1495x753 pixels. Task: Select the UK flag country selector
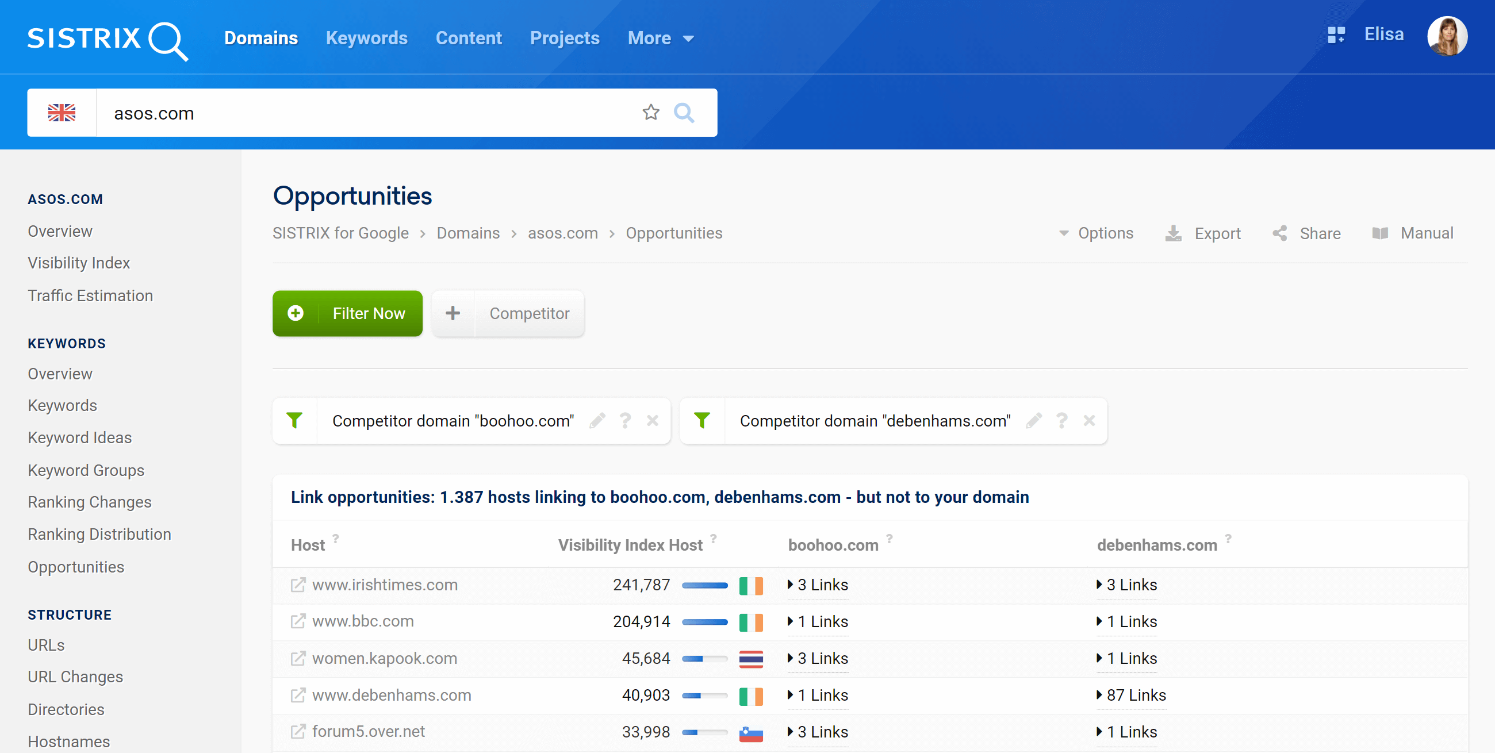pos(62,113)
